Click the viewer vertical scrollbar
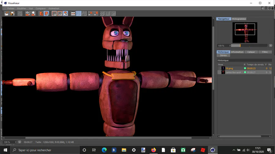Image resolution: width=275 pixels, height=154 pixels. point(213,58)
